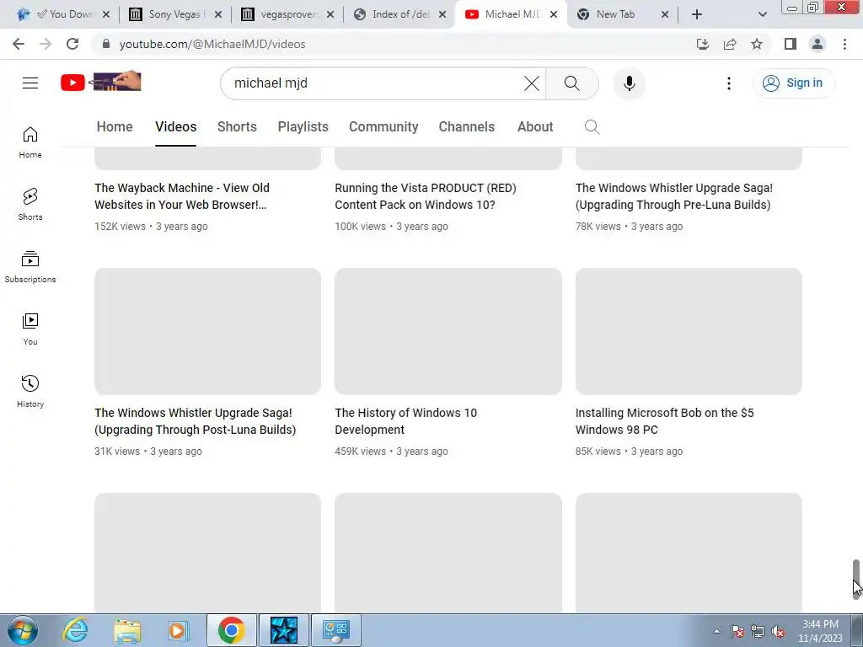Go back with the browser back arrow
Screen dimensions: 863x647
click(x=19, y=44)
